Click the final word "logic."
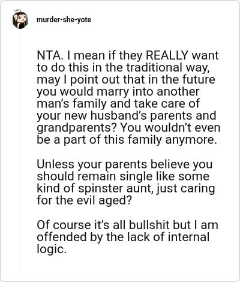This screenshot has width=240, height=282. [52, 250]
